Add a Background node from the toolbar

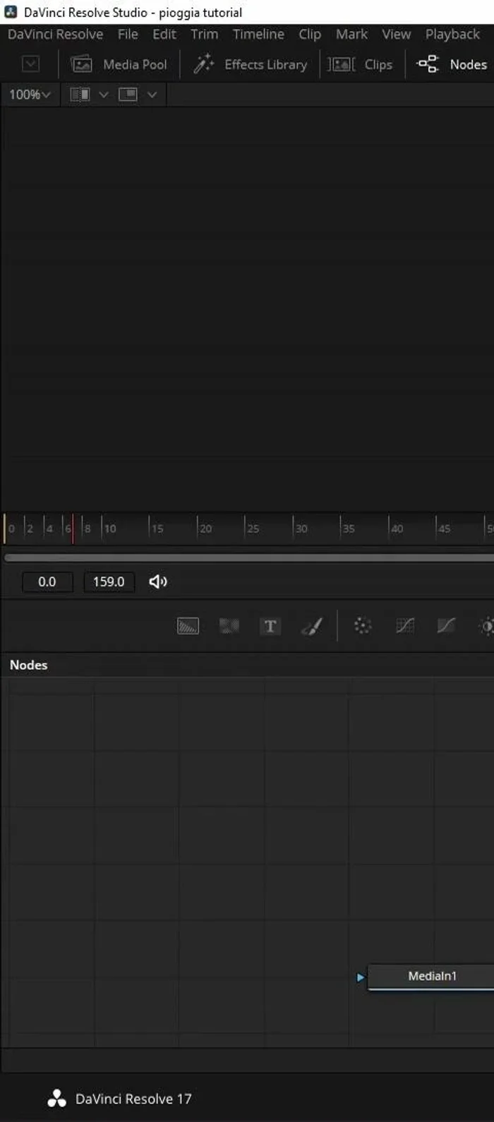[x=188, y=626]
